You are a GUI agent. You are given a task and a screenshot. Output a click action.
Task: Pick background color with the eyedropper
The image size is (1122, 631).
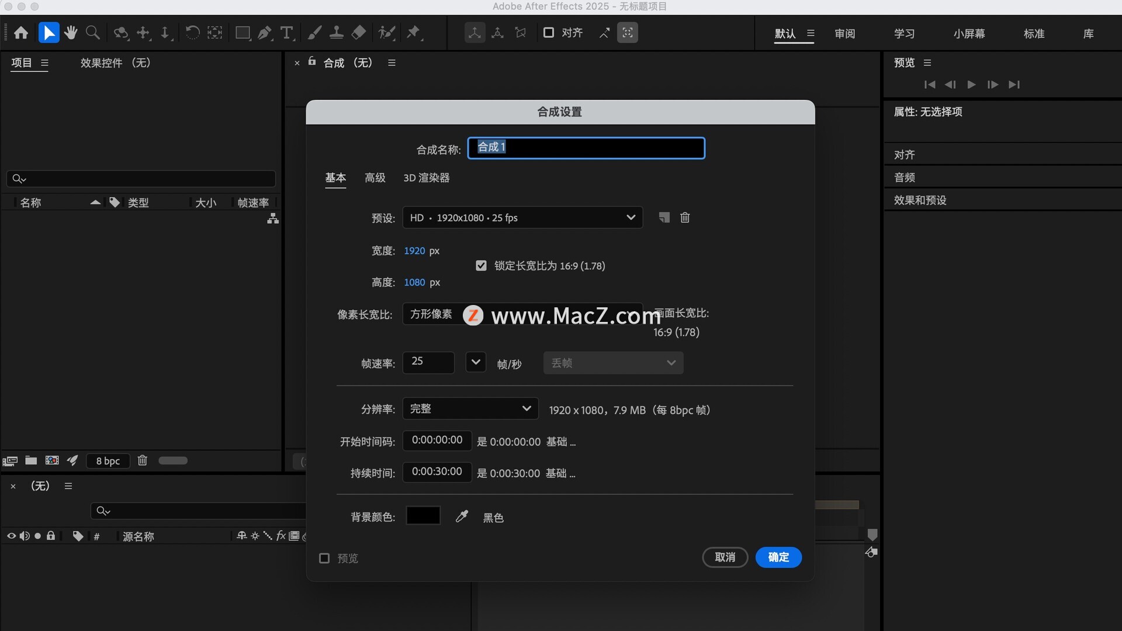point(462,516)
